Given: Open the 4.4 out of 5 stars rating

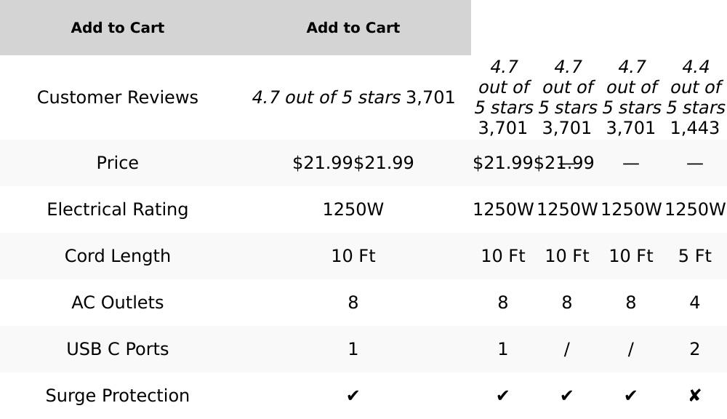Looking at the screenshot, I should pos(695,87).
